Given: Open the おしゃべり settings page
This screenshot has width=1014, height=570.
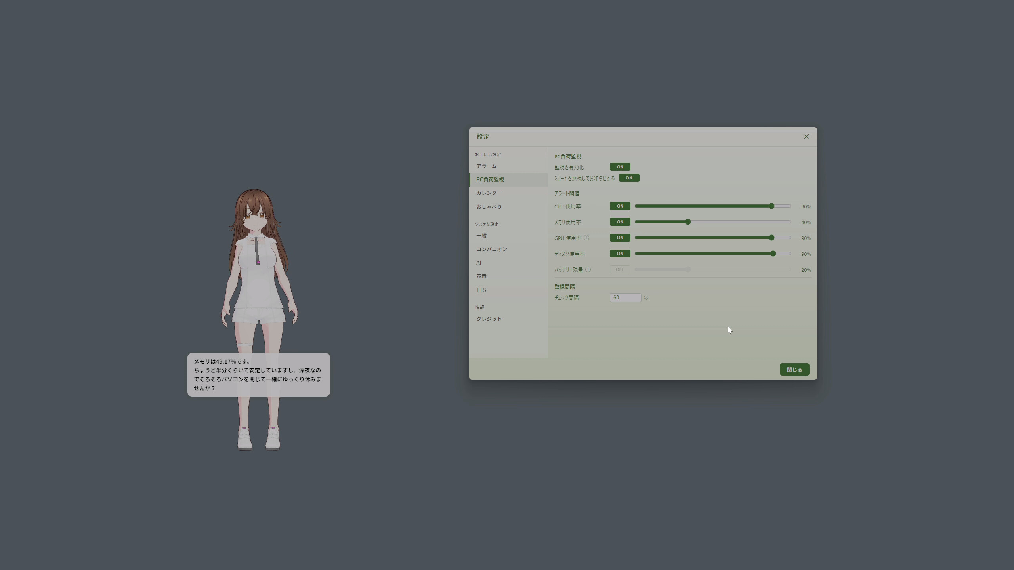Looking at the screenshot, I should click(x=508, y=207).
